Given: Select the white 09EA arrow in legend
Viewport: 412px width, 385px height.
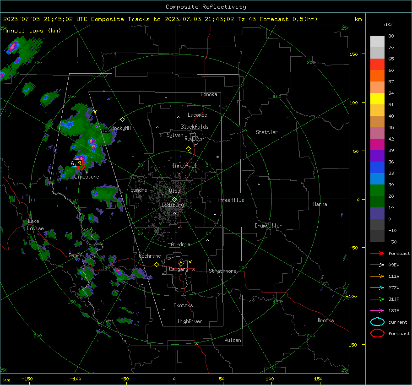Looking at the screenshot, I should point(377,265).
